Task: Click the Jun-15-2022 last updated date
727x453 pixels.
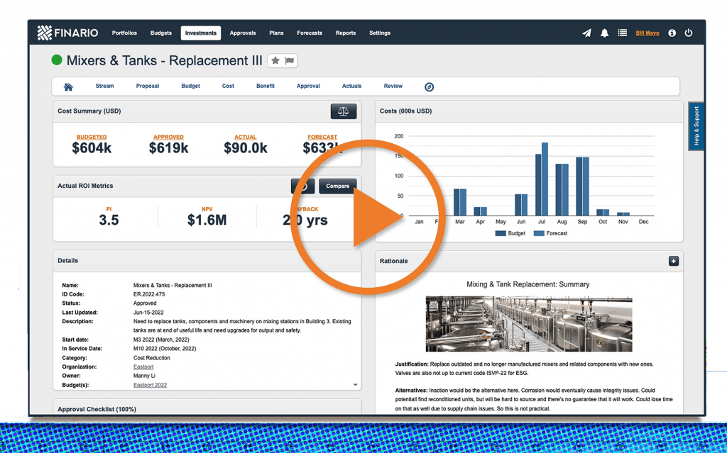Action: pos(148,313)
